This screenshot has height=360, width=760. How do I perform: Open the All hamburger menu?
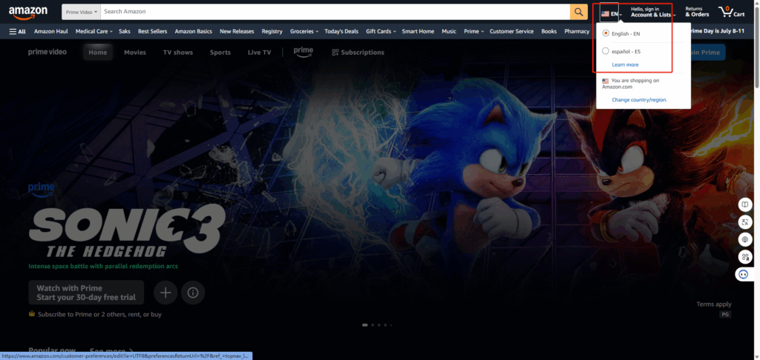(18, 31)
